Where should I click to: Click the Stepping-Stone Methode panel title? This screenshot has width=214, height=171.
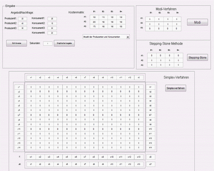[x=166, y=44]
